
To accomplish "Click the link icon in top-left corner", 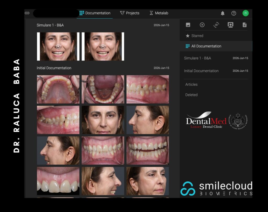I will click(x=27, y=13).
